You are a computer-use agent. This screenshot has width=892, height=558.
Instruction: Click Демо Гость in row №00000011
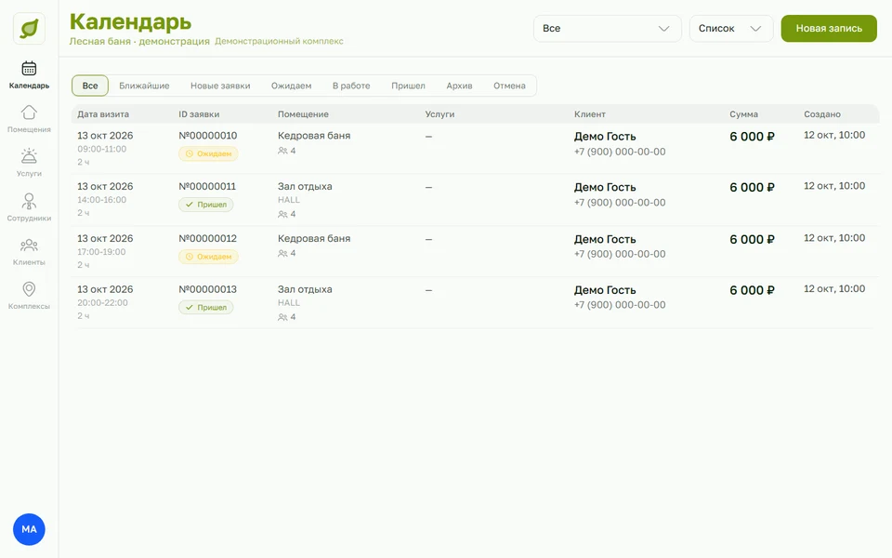coord(605,187)
